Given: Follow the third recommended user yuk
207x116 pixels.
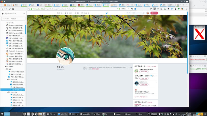Looking at the screenshot, I should point(144,84).
